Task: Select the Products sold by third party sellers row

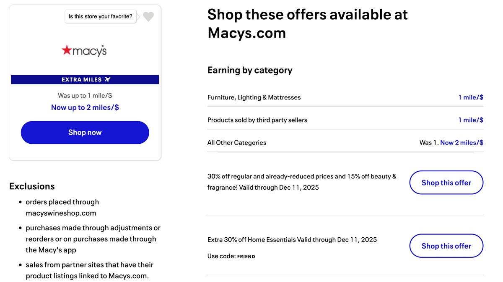Action: coord(257,120)
